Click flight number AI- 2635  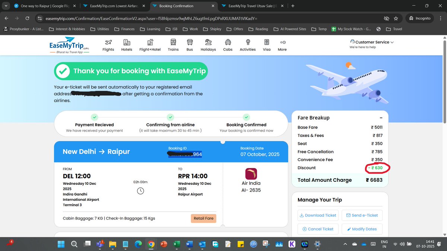(251, 190)
